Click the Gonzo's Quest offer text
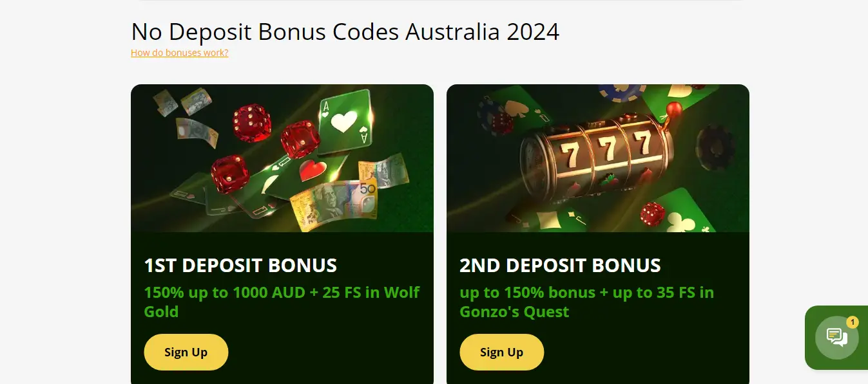The width and height of the screenshot is (868, 384). click(586, 302)
